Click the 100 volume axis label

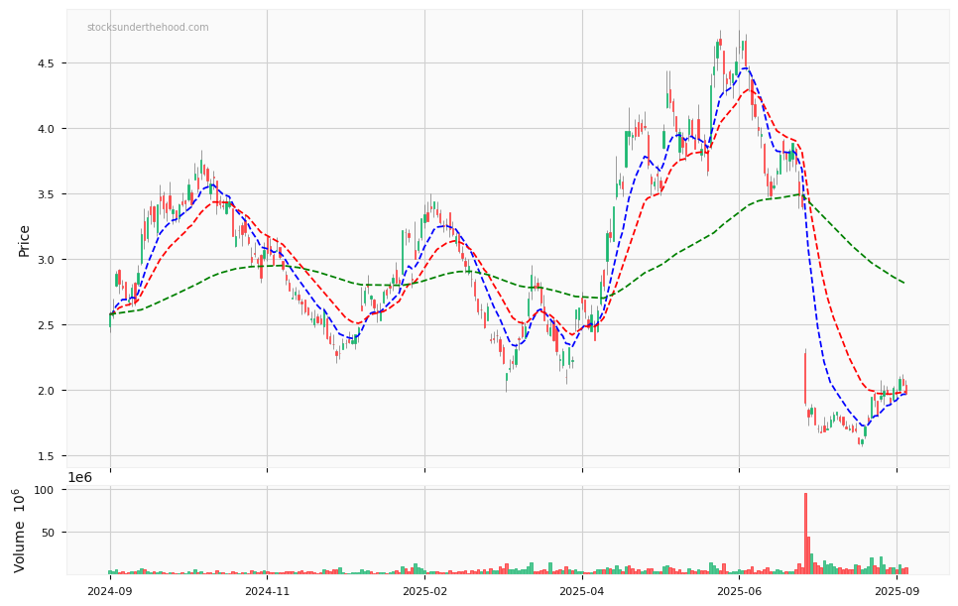45,490
